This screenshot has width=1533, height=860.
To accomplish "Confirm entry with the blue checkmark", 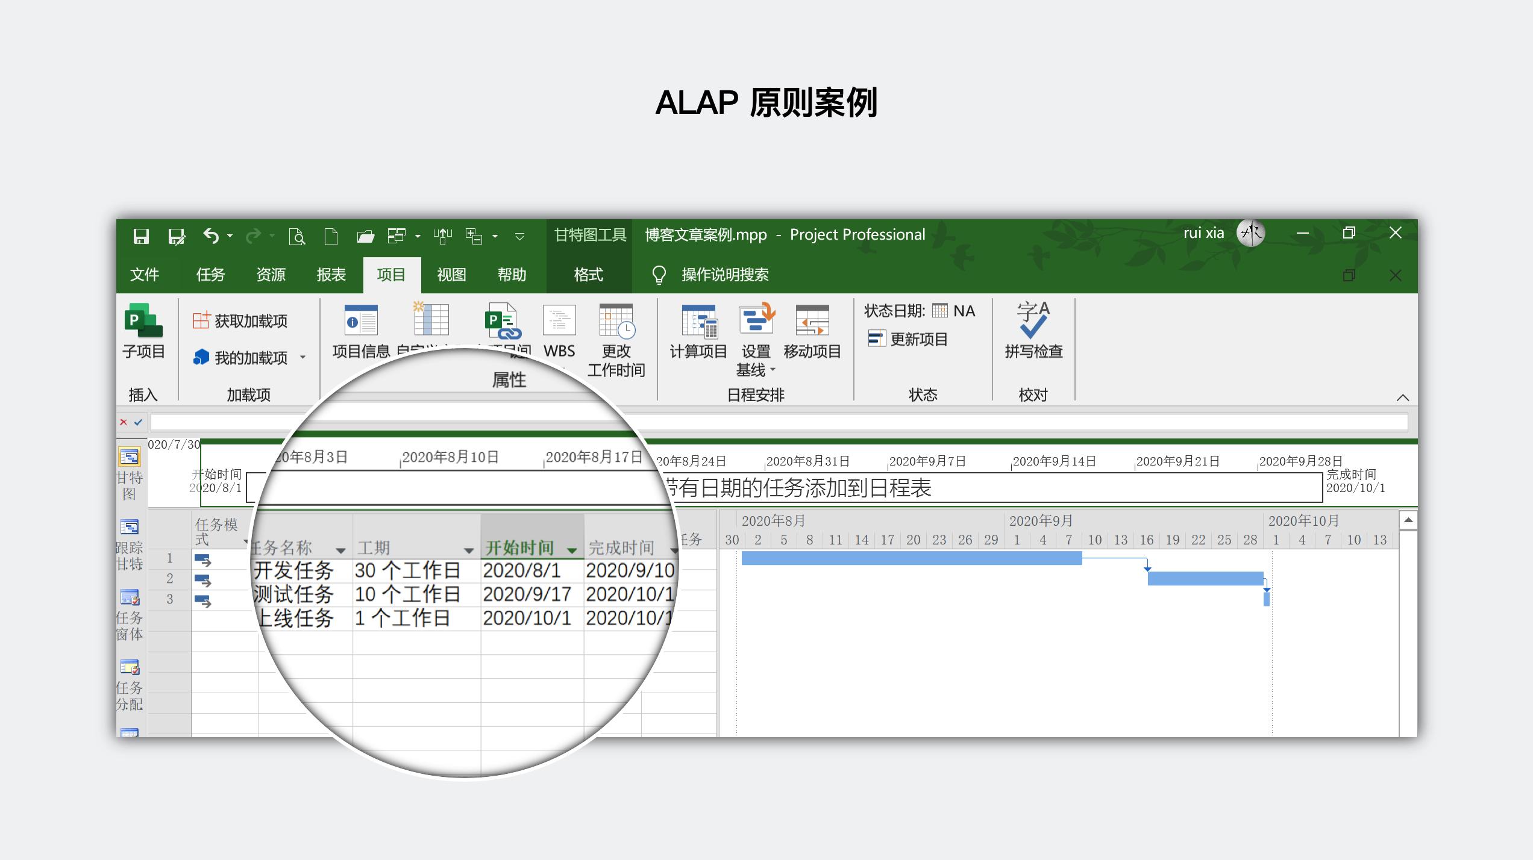I will click(138, 422).
